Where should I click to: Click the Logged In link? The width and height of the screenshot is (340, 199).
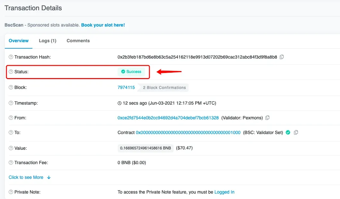(224, 192)
